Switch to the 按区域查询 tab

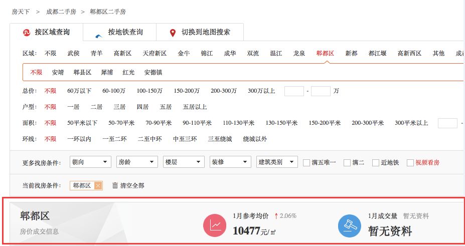[46, 32]
